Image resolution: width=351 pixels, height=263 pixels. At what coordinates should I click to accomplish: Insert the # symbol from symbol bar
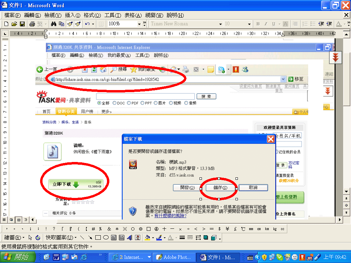[93, 229]
